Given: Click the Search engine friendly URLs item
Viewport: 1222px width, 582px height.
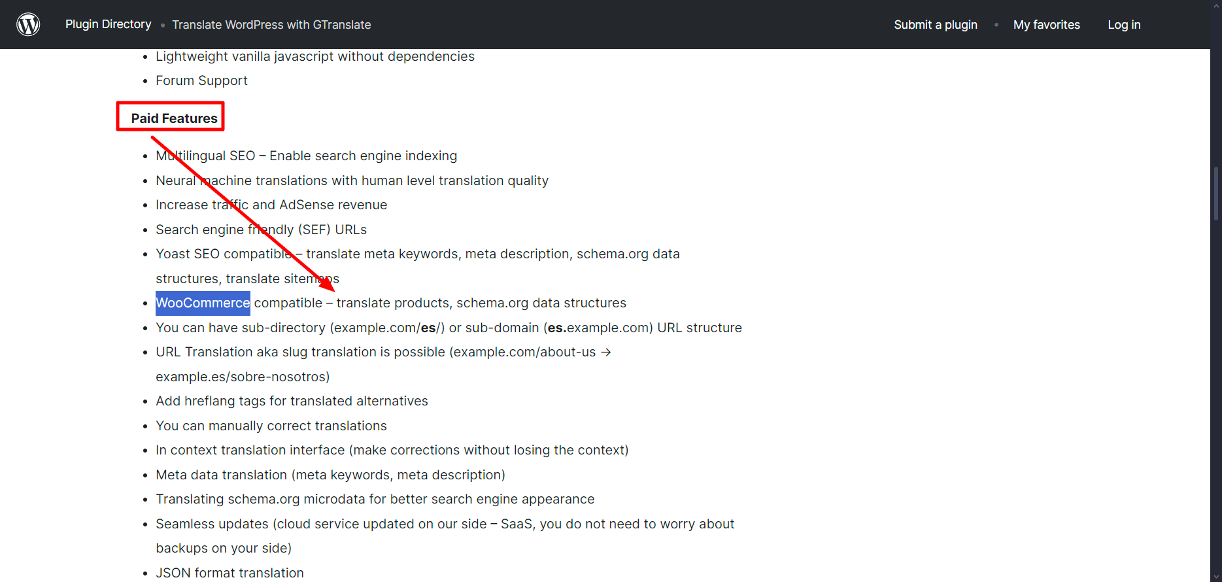Looking at the screenshot, I should tap(261, 230).
